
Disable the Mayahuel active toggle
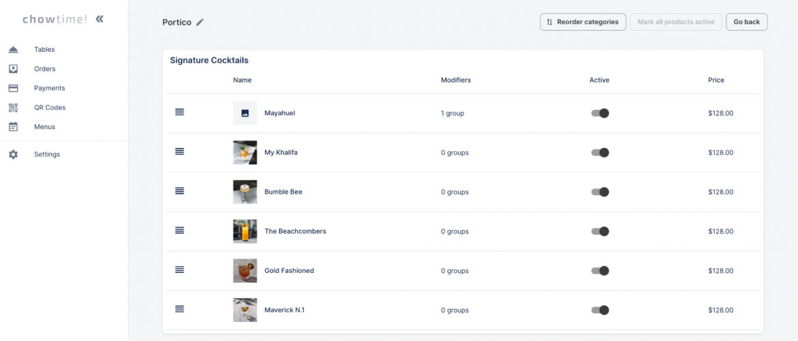(600, 113)
